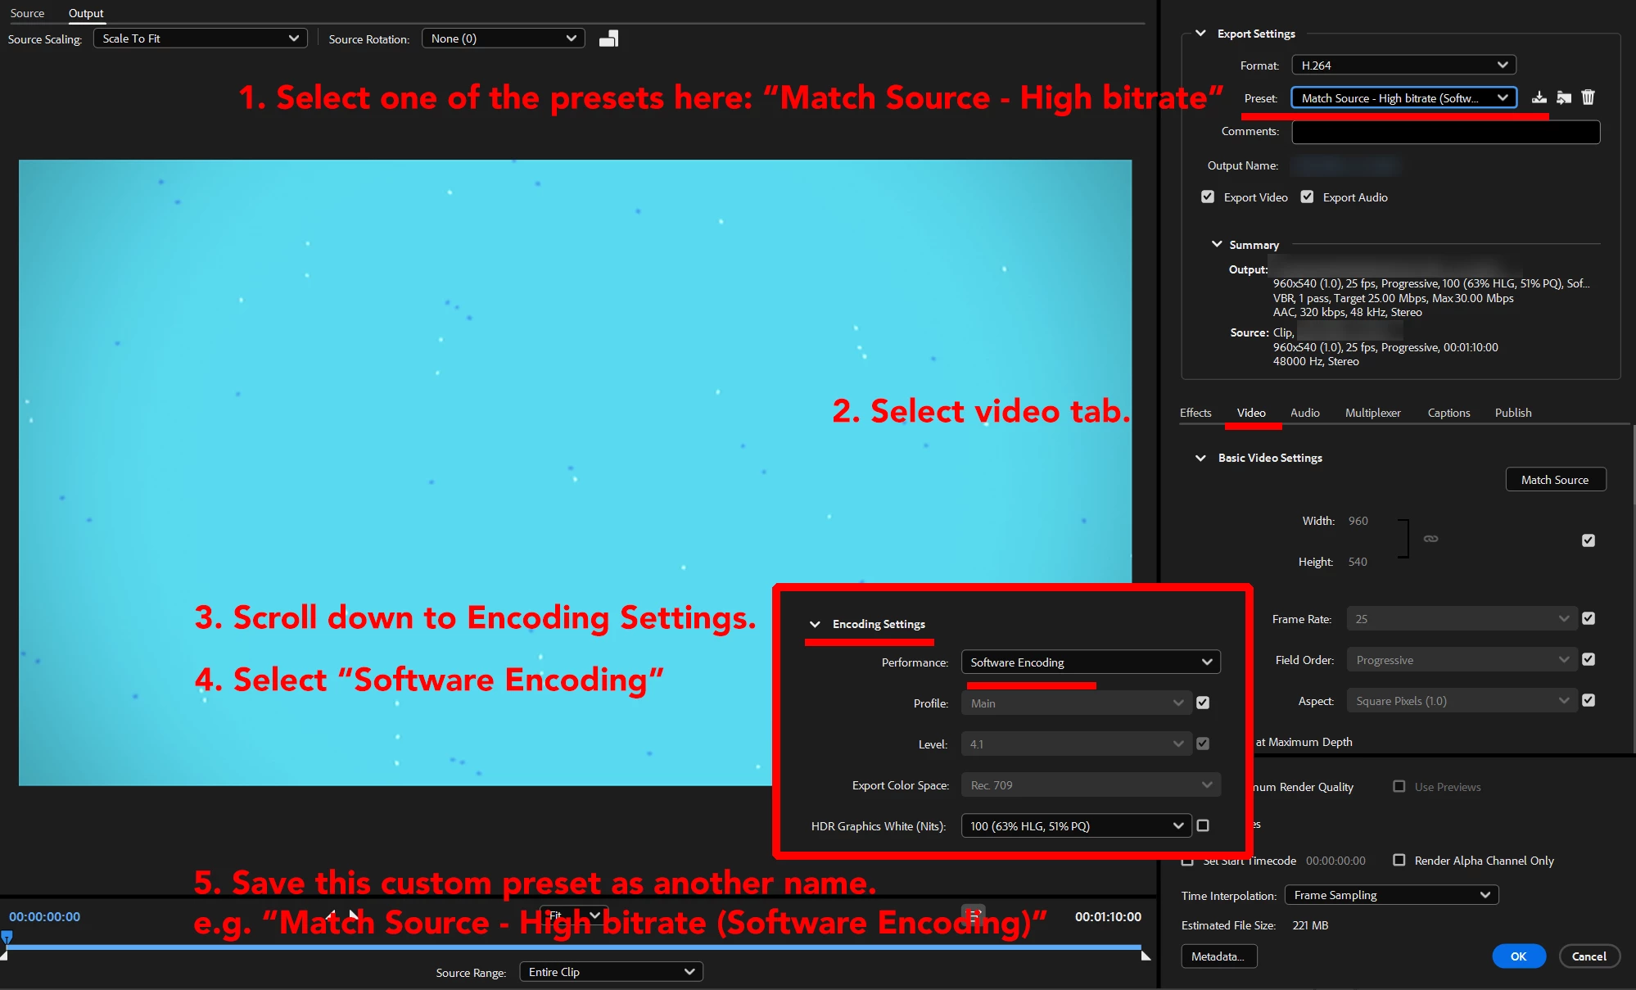The image size is (1636, 990).
Task: Open the Time Interpolation Frame Sampling dropdown
Action: click(x=1391, y=895)
